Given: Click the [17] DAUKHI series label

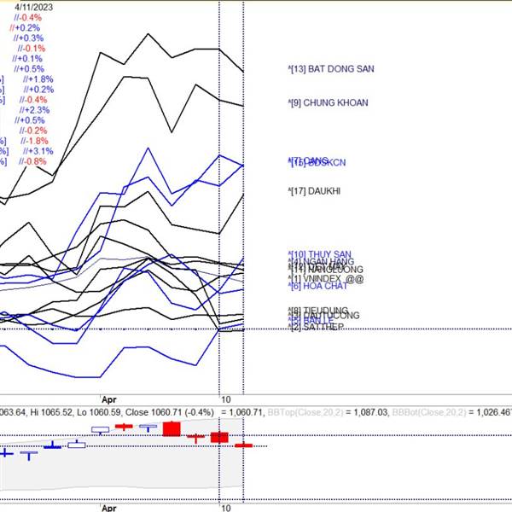Looking at the screenshot, I should point(314,191).
